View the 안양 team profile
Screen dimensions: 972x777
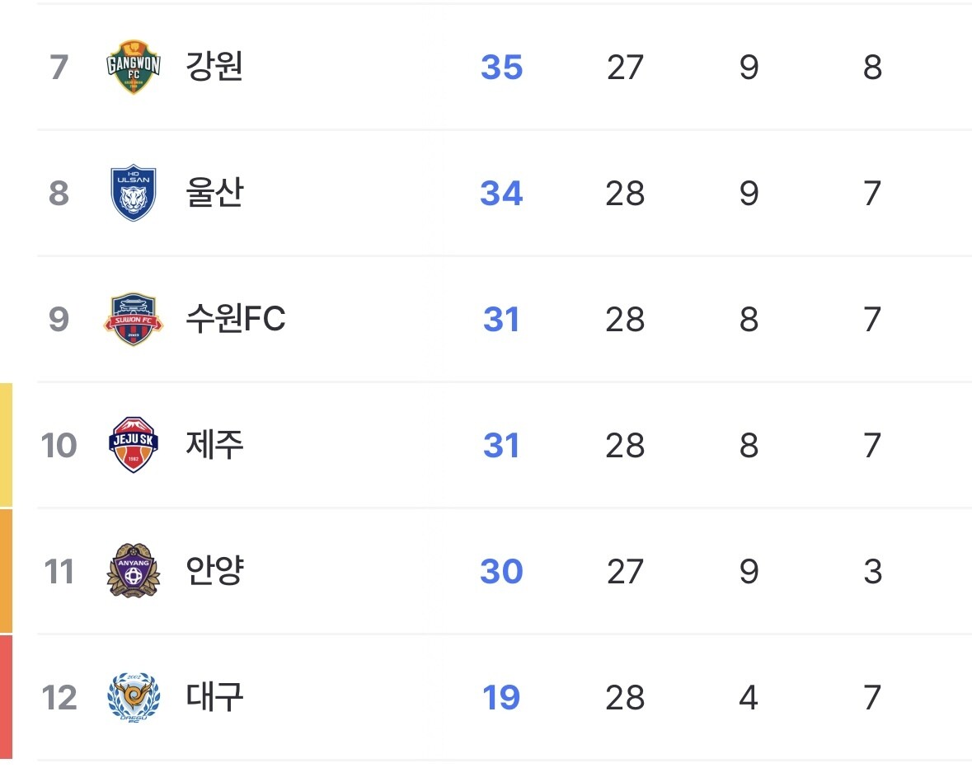click(215, 571)
